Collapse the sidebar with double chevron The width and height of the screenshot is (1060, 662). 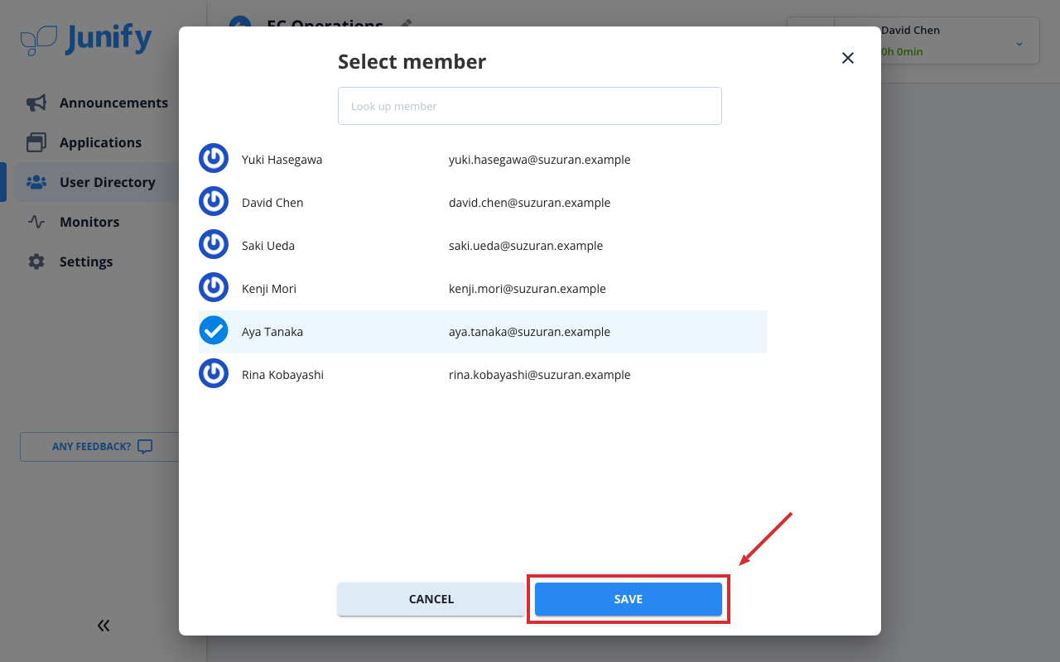click(104, 626)
